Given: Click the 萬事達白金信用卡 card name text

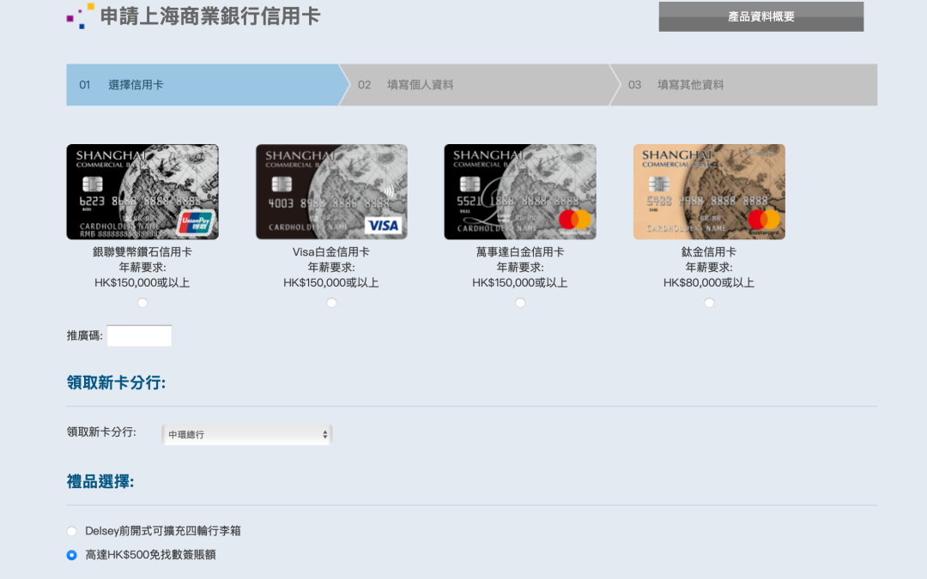Looking at the screenshot, I should coord(520,251).
